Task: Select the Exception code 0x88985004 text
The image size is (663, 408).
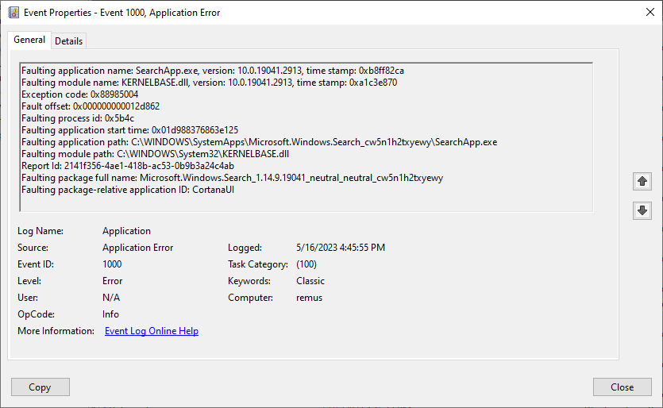Action: pyautogui.click(x=80, y=94)
